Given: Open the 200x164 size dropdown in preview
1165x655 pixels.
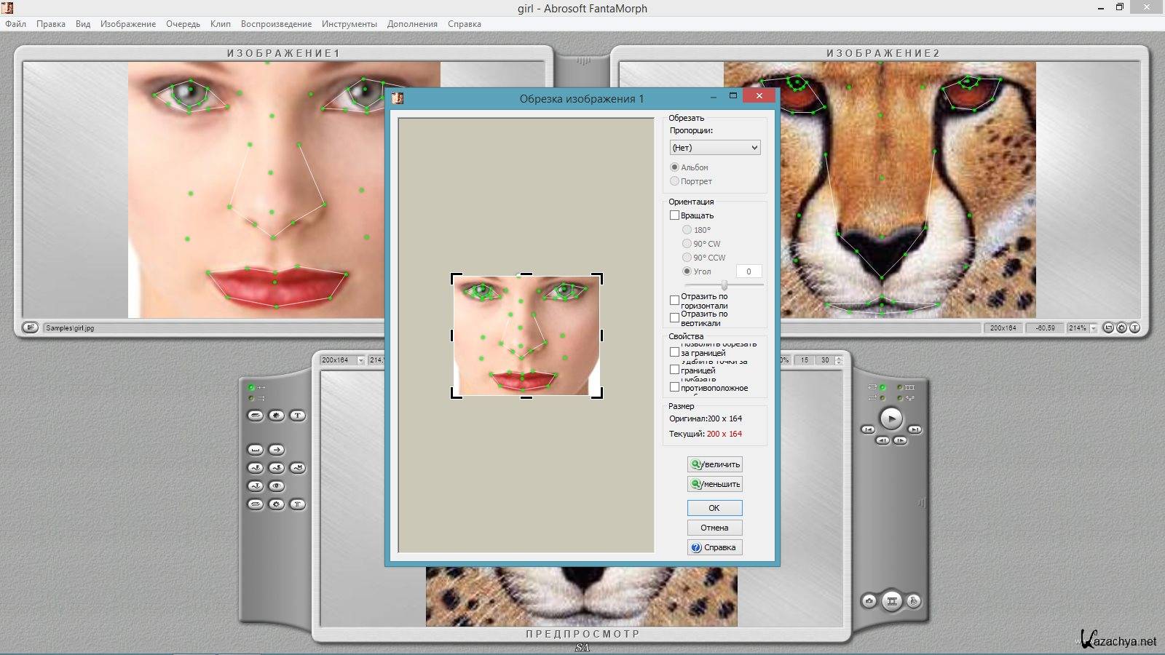Looking at the screenshot, I should (360, 360).
